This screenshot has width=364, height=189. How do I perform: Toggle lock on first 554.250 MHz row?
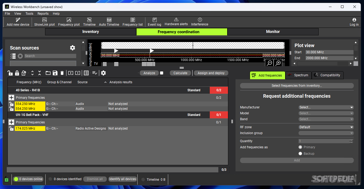pyautogui.click(x=11, y=104)
